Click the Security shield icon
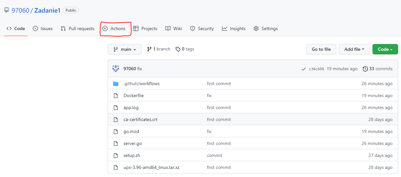Screen dimensions: 401x177 (193, 28)
